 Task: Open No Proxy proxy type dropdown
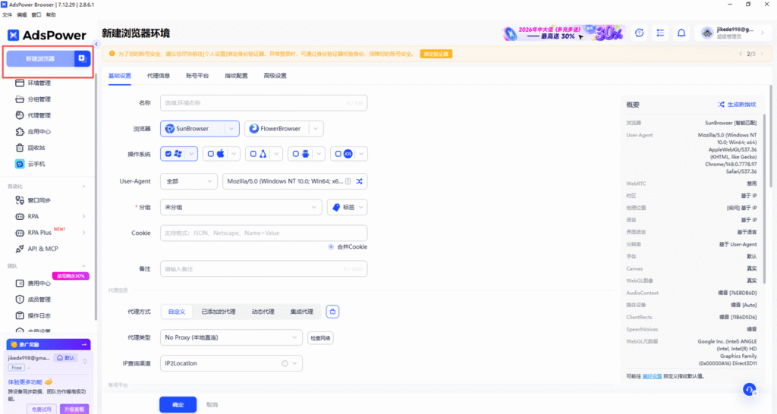click(x=231, y=337)
